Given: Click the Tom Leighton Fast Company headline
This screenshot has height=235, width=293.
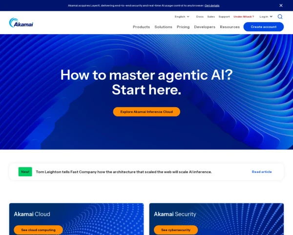Looking at the screenshot, I should 124,172.
